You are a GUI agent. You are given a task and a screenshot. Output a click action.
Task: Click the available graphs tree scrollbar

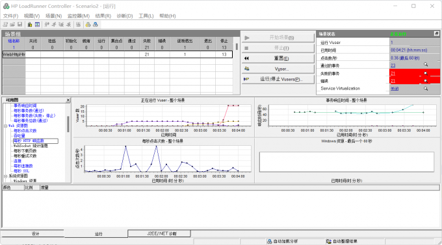tap(68, 124)
